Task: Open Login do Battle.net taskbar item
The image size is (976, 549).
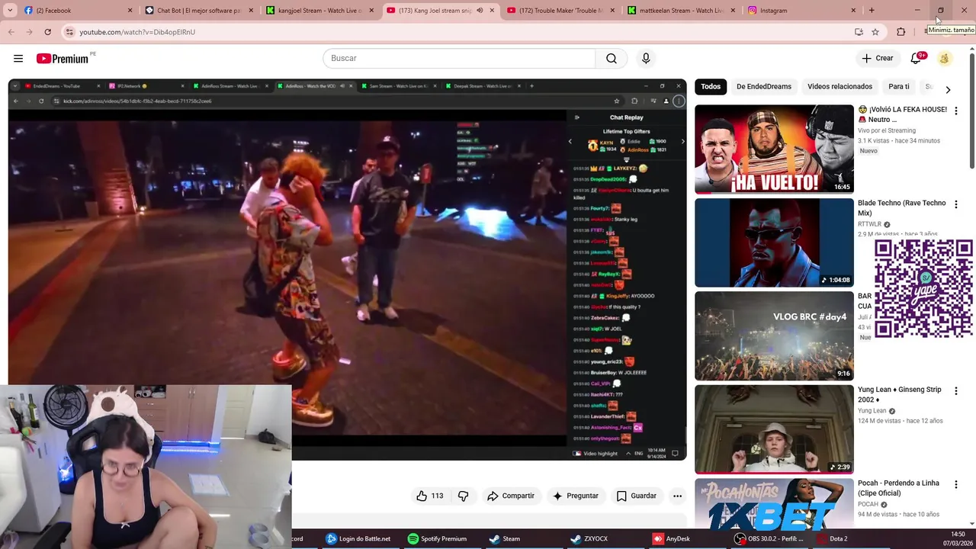Action: 358,538
